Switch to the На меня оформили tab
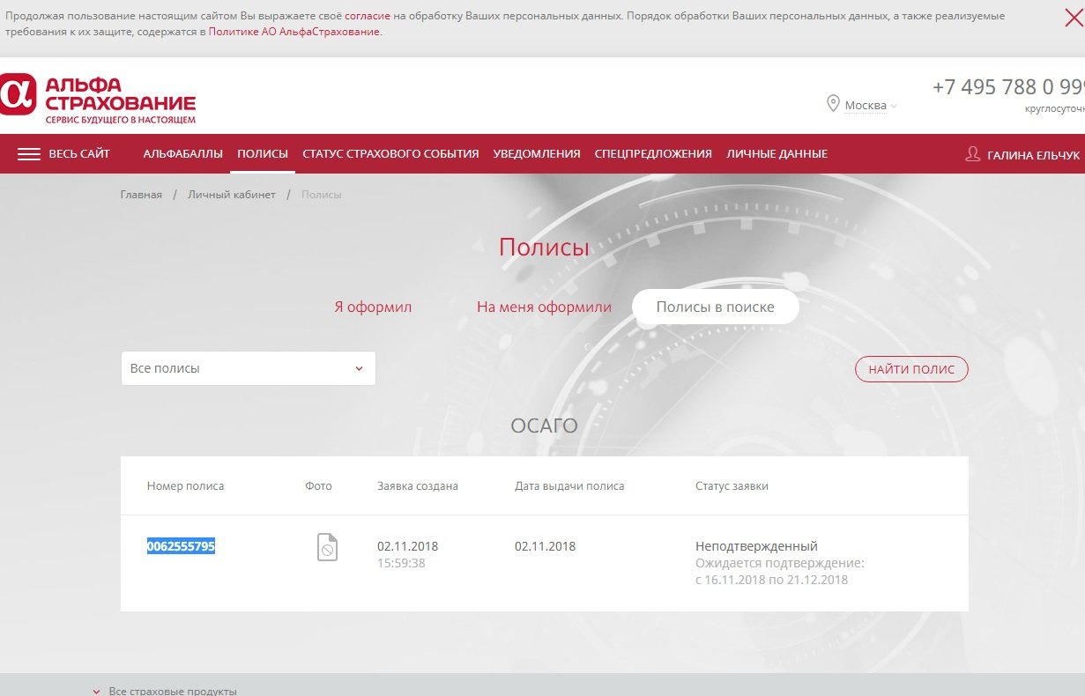The image size is (1085, 696). point(543,307)
